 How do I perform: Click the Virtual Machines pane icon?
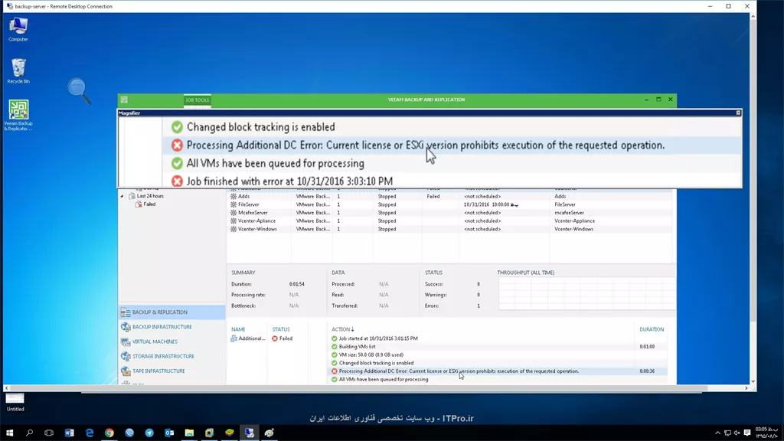pos(126,341)
